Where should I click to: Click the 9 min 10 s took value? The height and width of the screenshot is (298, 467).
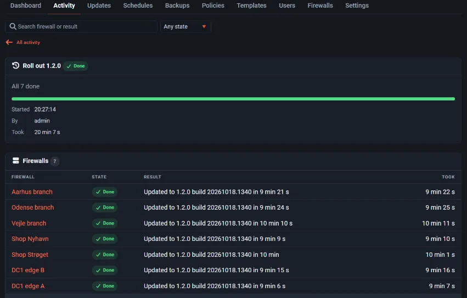[x=440, y=239]
